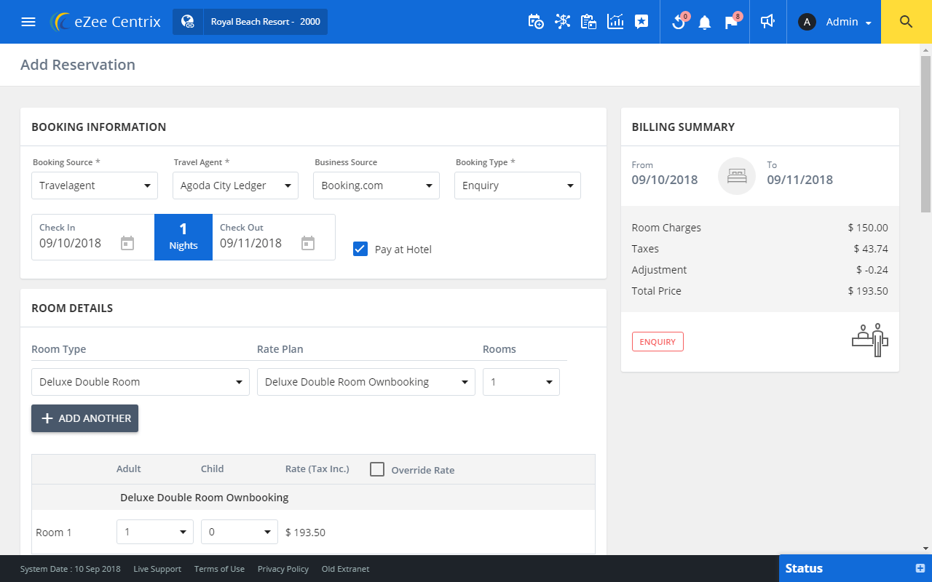The height and width of the screenshot is (582, 932).
Task: Check the flag icon with 8 alerts
Action: (x=730, y=23)
